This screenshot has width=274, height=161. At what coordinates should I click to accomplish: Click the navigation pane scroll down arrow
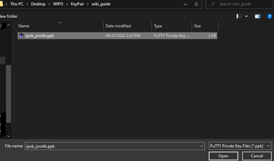tap(9, 136)
